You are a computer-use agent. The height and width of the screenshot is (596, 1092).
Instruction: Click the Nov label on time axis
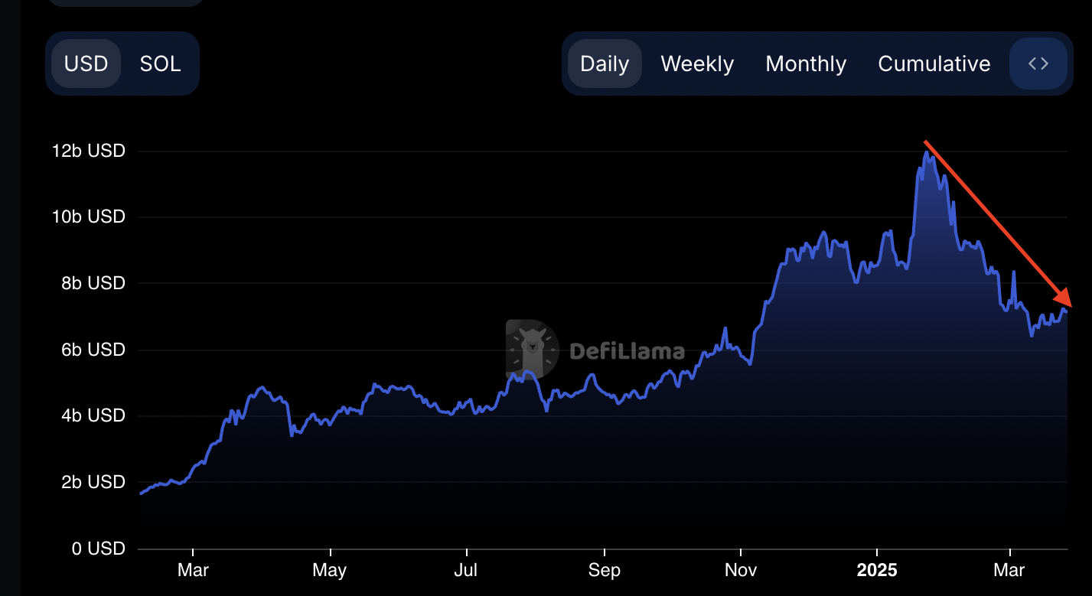741,571
